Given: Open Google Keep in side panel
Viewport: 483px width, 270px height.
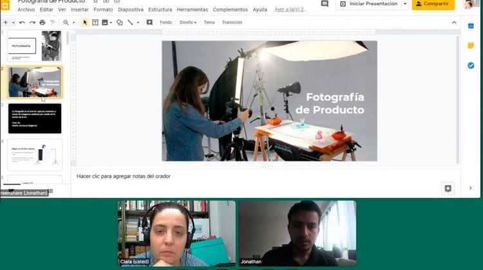Looking at the screenshot, I should pos(471,46).
